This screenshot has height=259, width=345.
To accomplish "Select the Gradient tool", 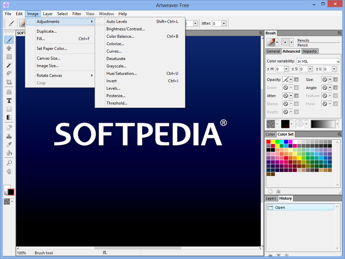I will (x=9, y=117).
